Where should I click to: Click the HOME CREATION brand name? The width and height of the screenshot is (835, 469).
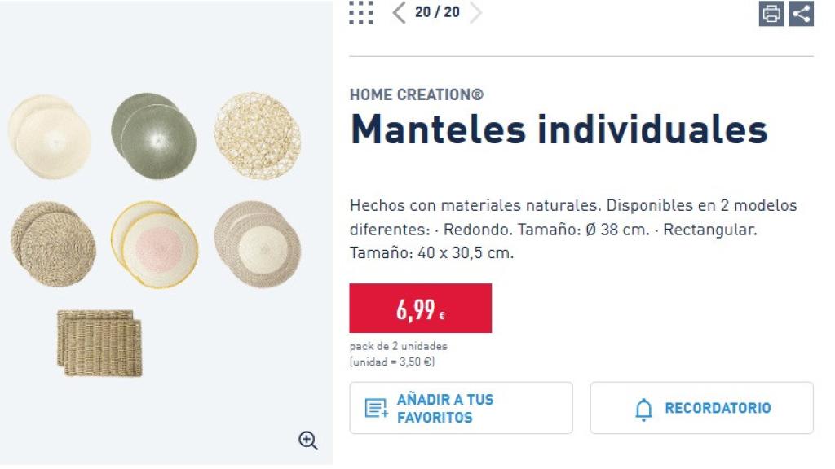pos(416,94)
